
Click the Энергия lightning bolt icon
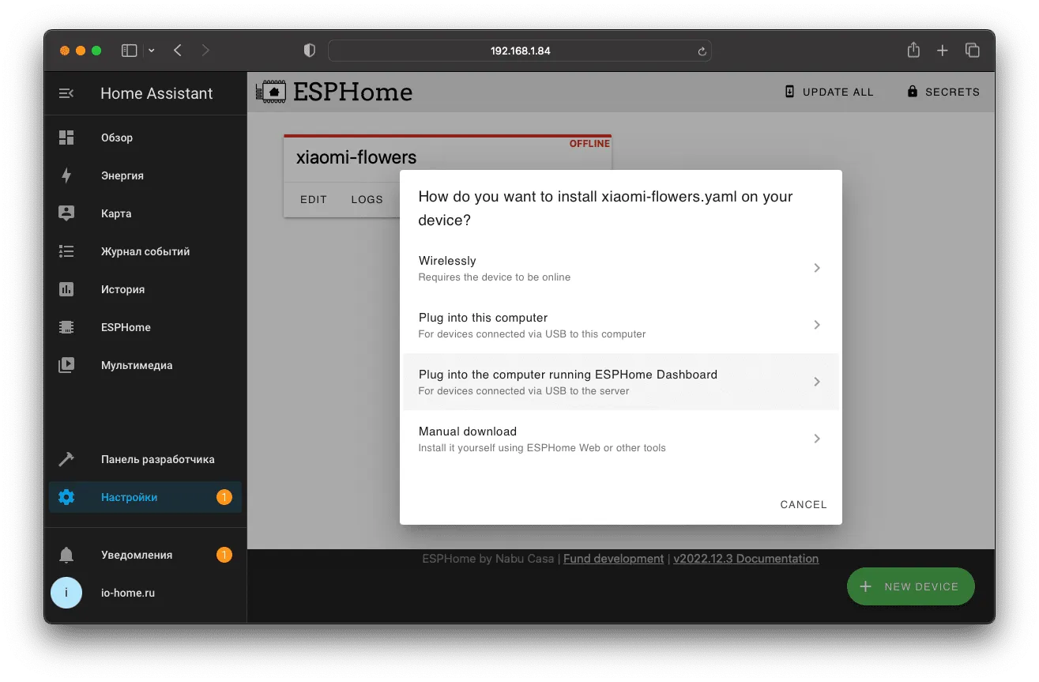pos(66,175)
